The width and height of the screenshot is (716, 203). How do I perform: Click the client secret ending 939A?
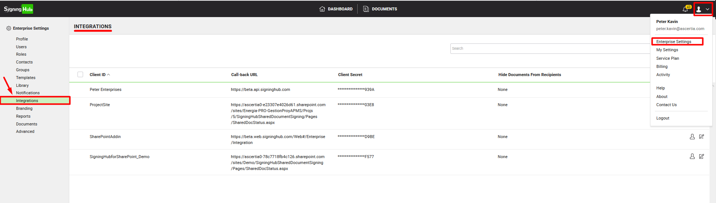tap(356, 89)
